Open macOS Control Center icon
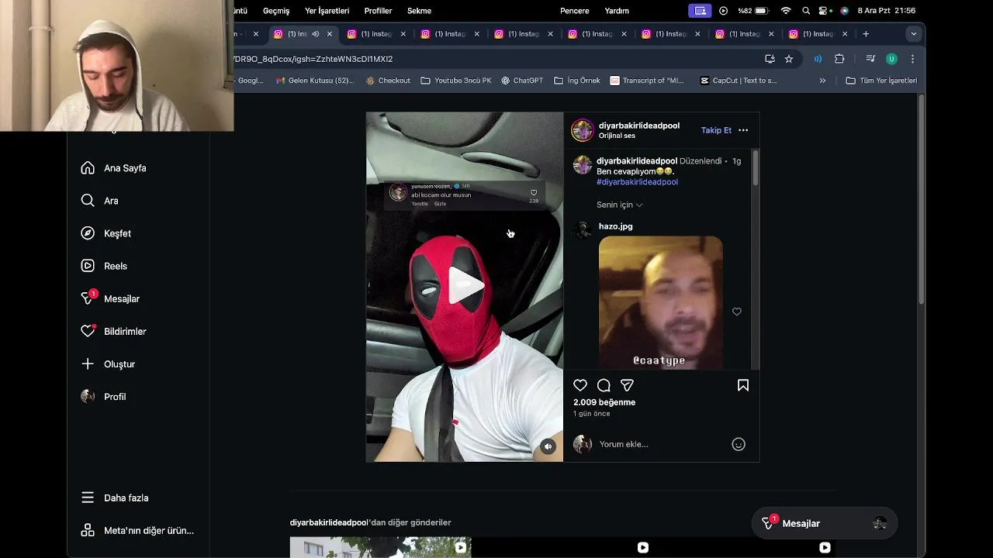 click(825, 11)
